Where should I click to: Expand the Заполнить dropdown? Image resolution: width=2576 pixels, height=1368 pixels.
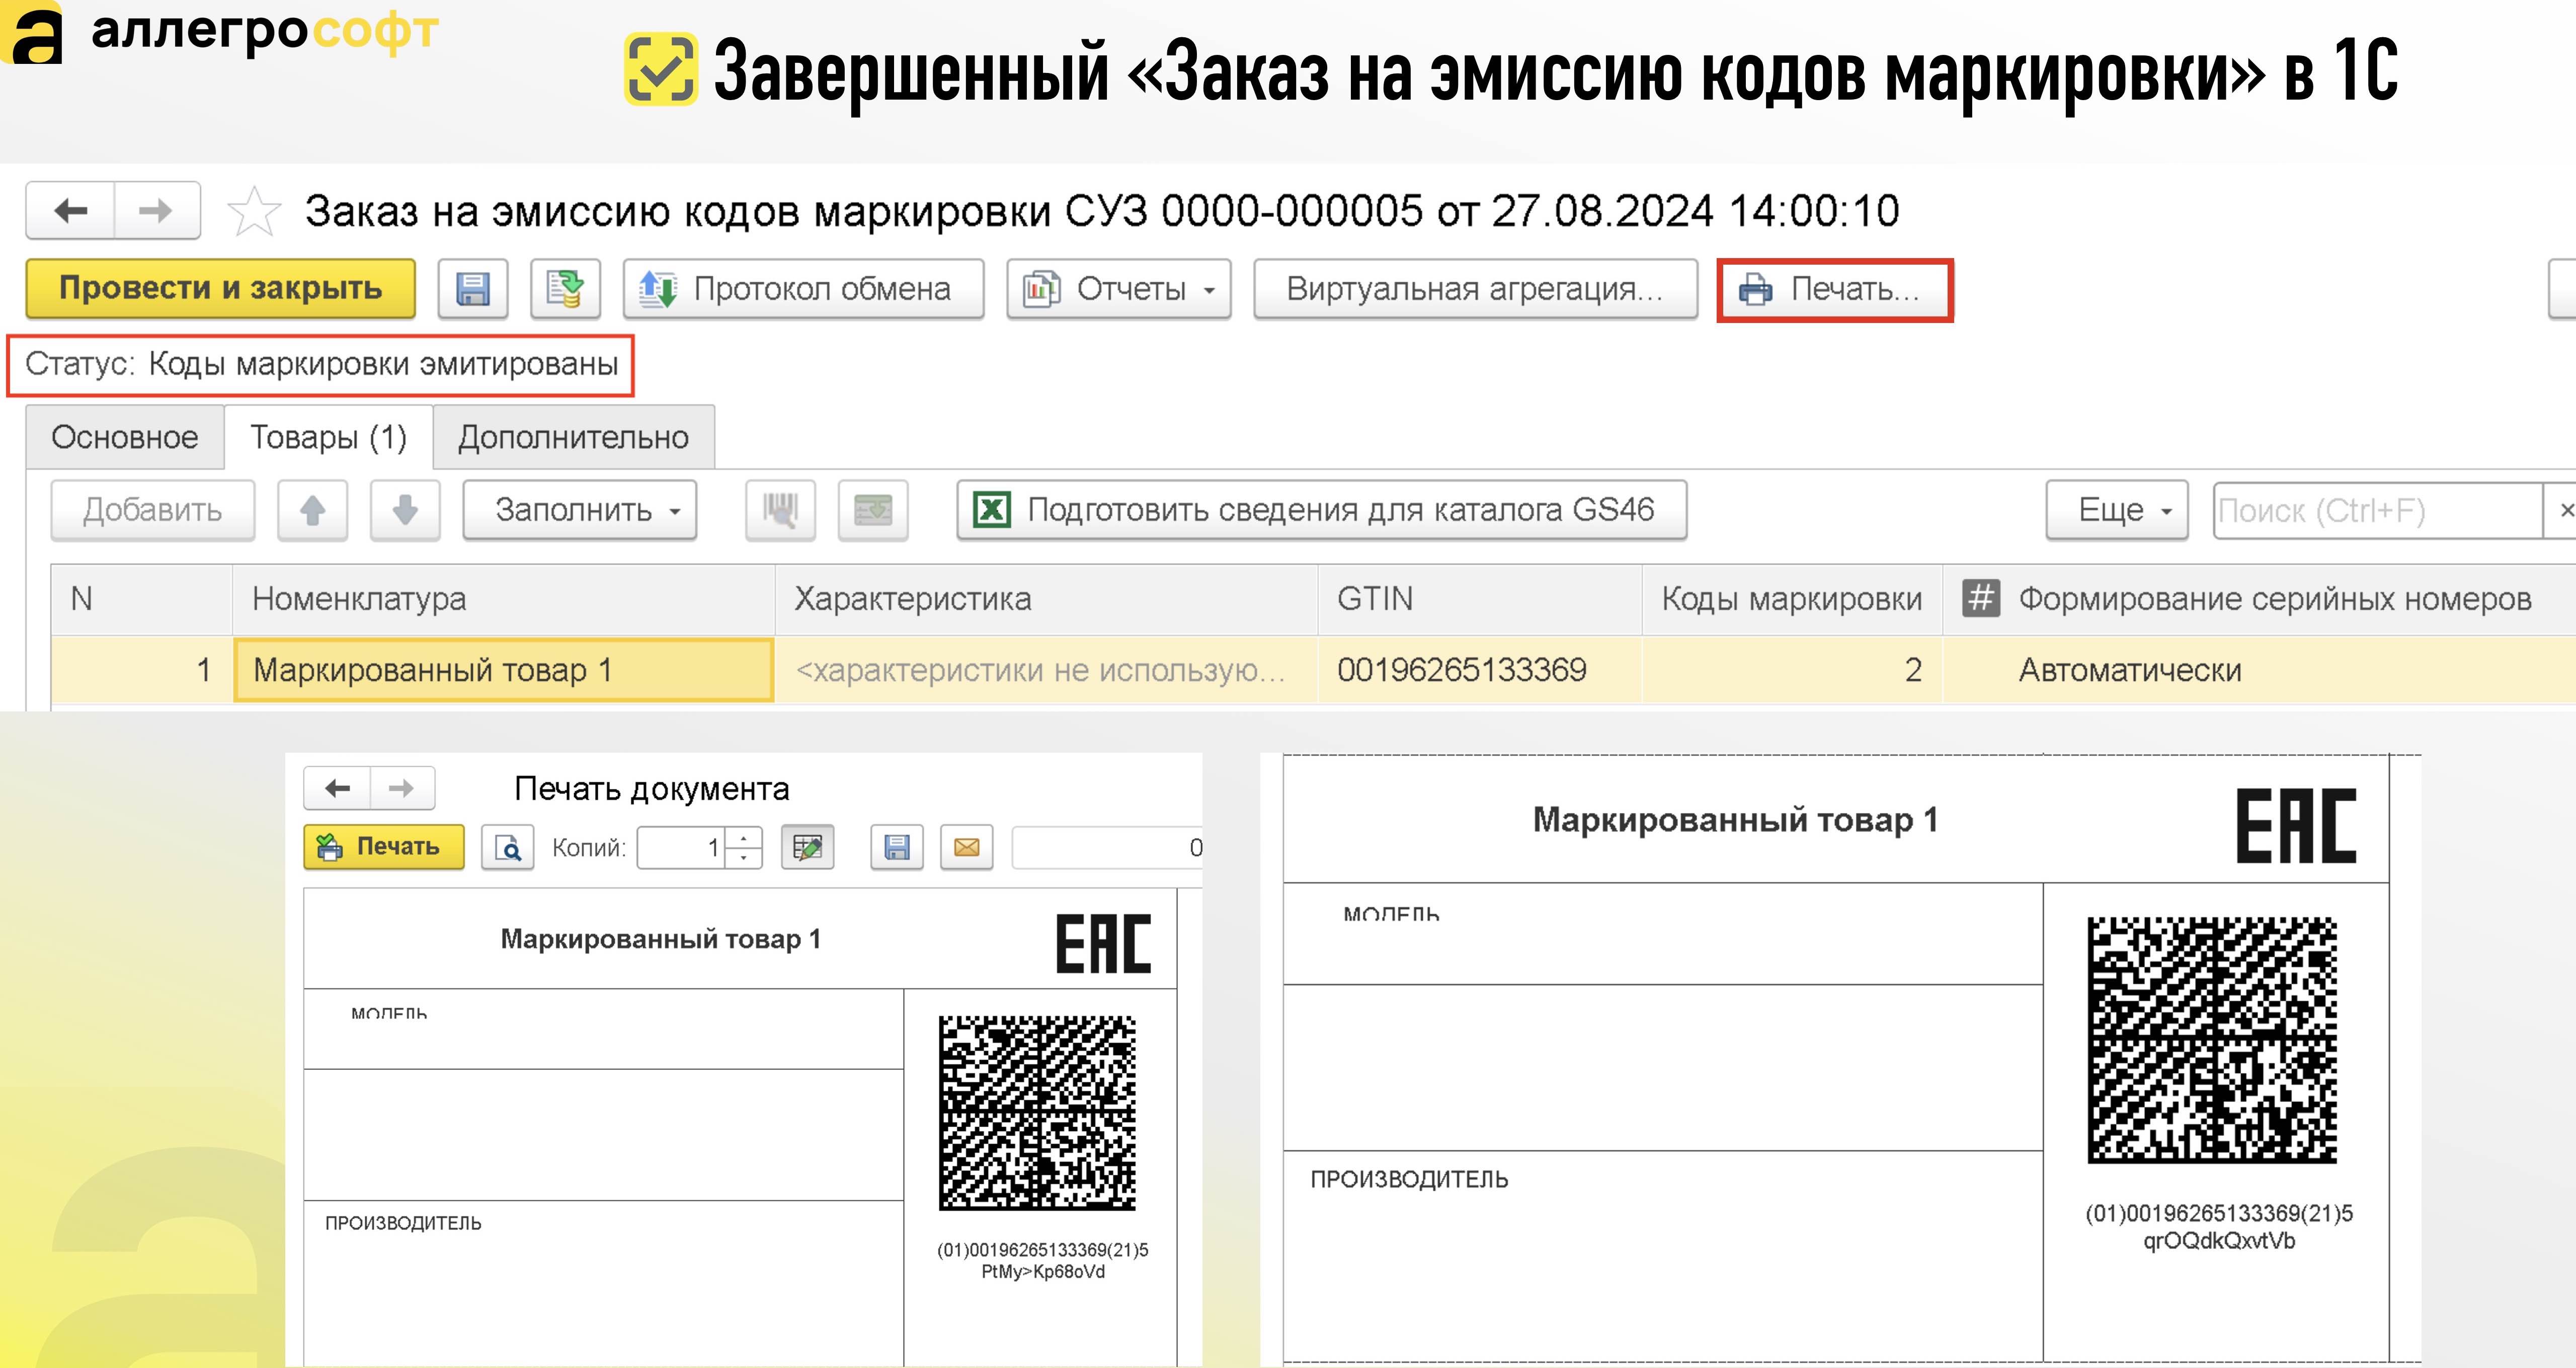point(579,510)
